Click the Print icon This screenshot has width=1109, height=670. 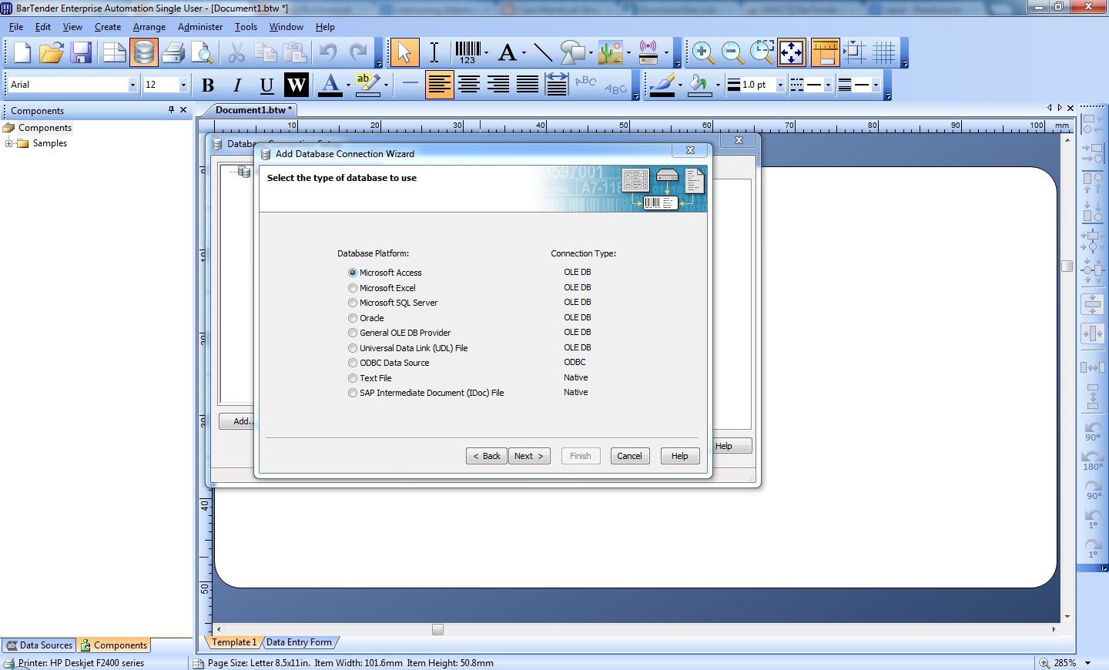point(173,53)
